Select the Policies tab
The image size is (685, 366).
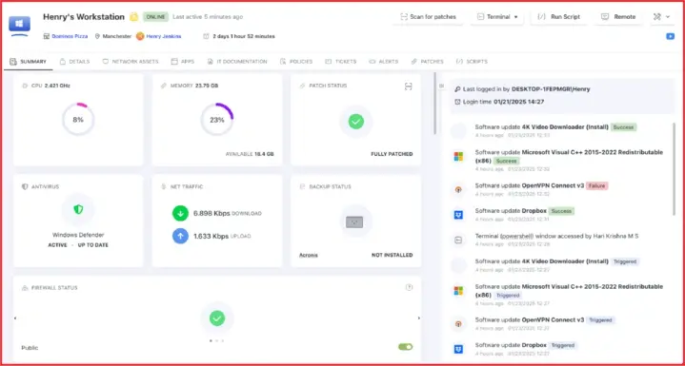pos(296,62)
